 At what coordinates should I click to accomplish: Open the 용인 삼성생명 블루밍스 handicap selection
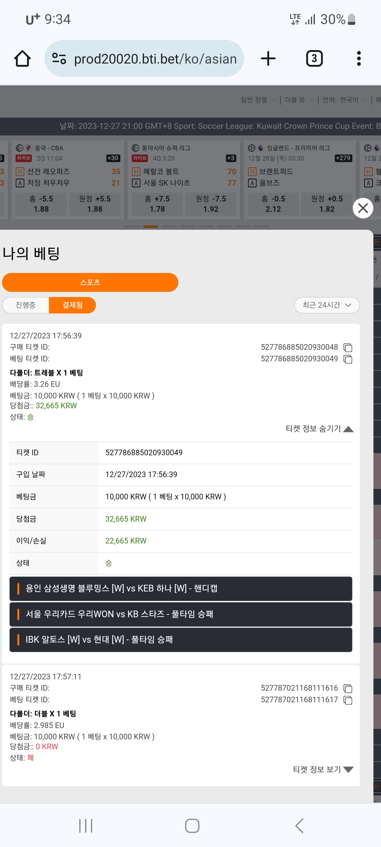(x=181, y=589)
